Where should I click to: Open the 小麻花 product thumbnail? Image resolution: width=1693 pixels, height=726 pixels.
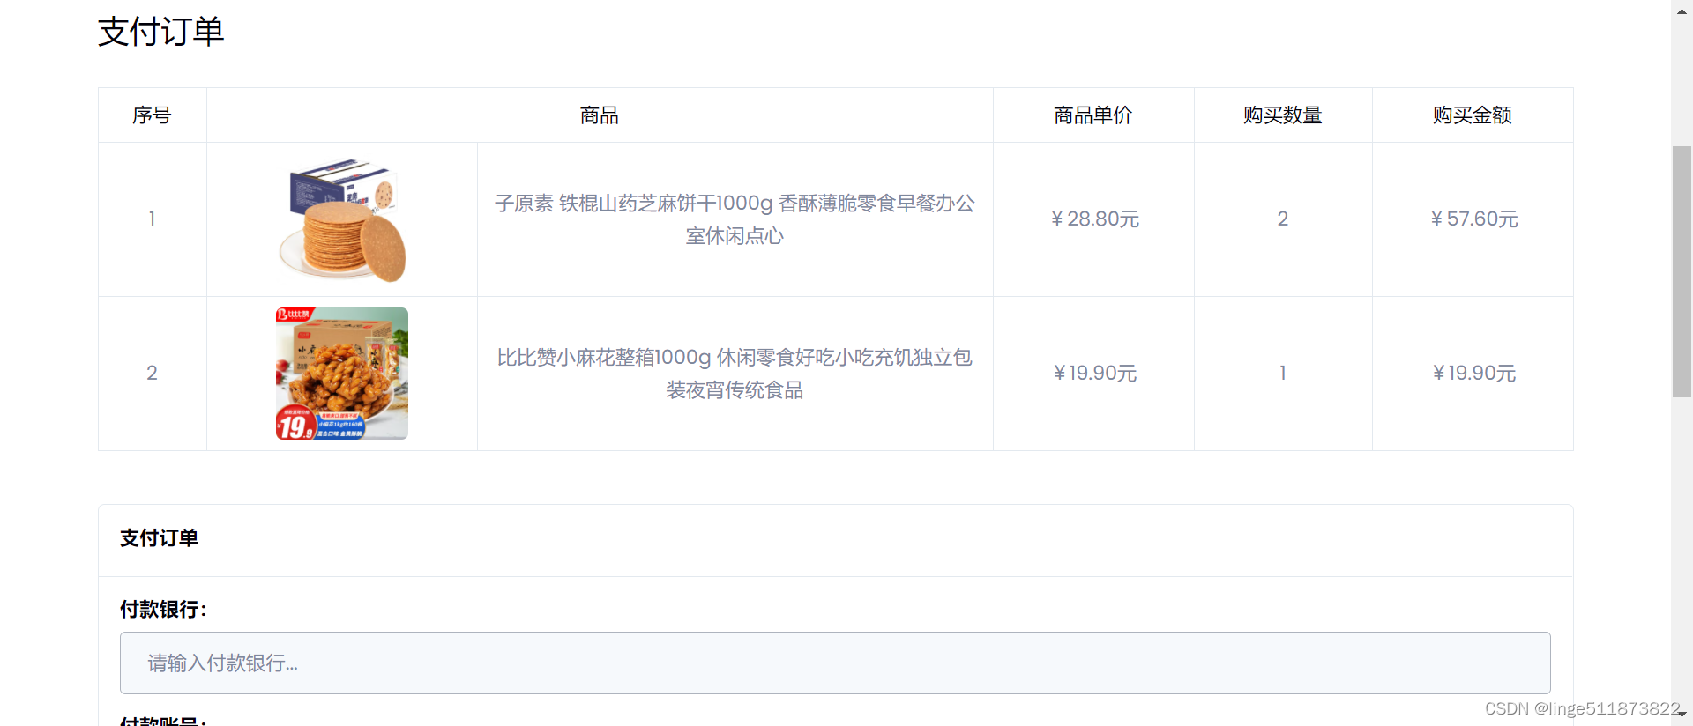tap(342, 374)
